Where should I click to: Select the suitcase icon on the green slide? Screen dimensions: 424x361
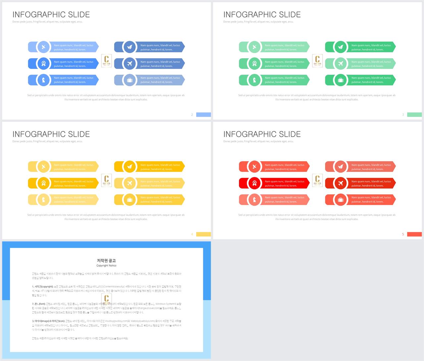point(341,80)
